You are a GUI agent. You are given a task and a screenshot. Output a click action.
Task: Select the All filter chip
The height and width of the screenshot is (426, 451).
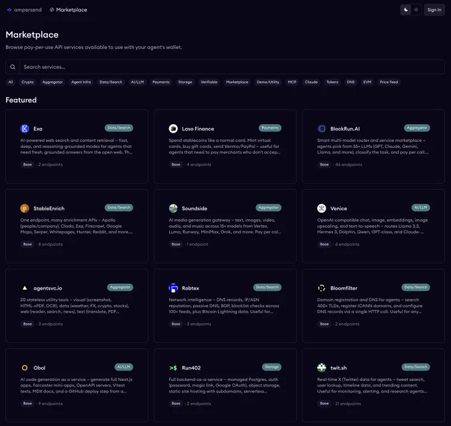pos(11,82)
